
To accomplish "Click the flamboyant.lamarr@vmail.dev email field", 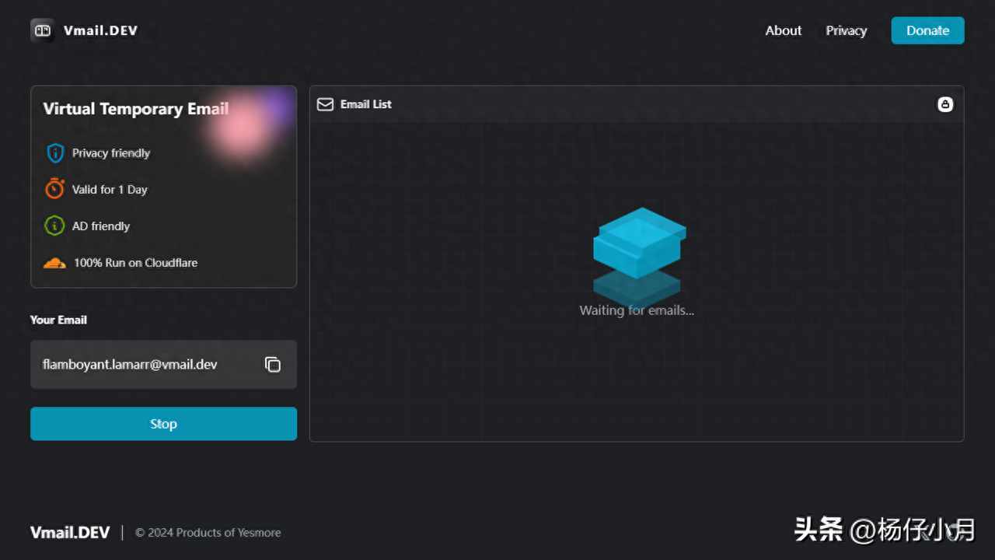I will (130, 364).
